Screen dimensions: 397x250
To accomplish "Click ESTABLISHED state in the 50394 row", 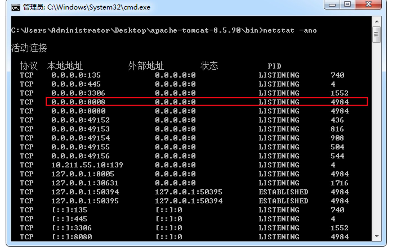I will 284,192.
